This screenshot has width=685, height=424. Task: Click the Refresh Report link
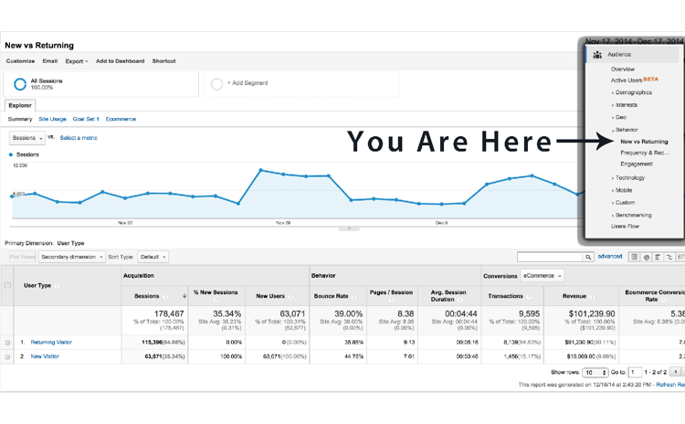pos(670,385)
